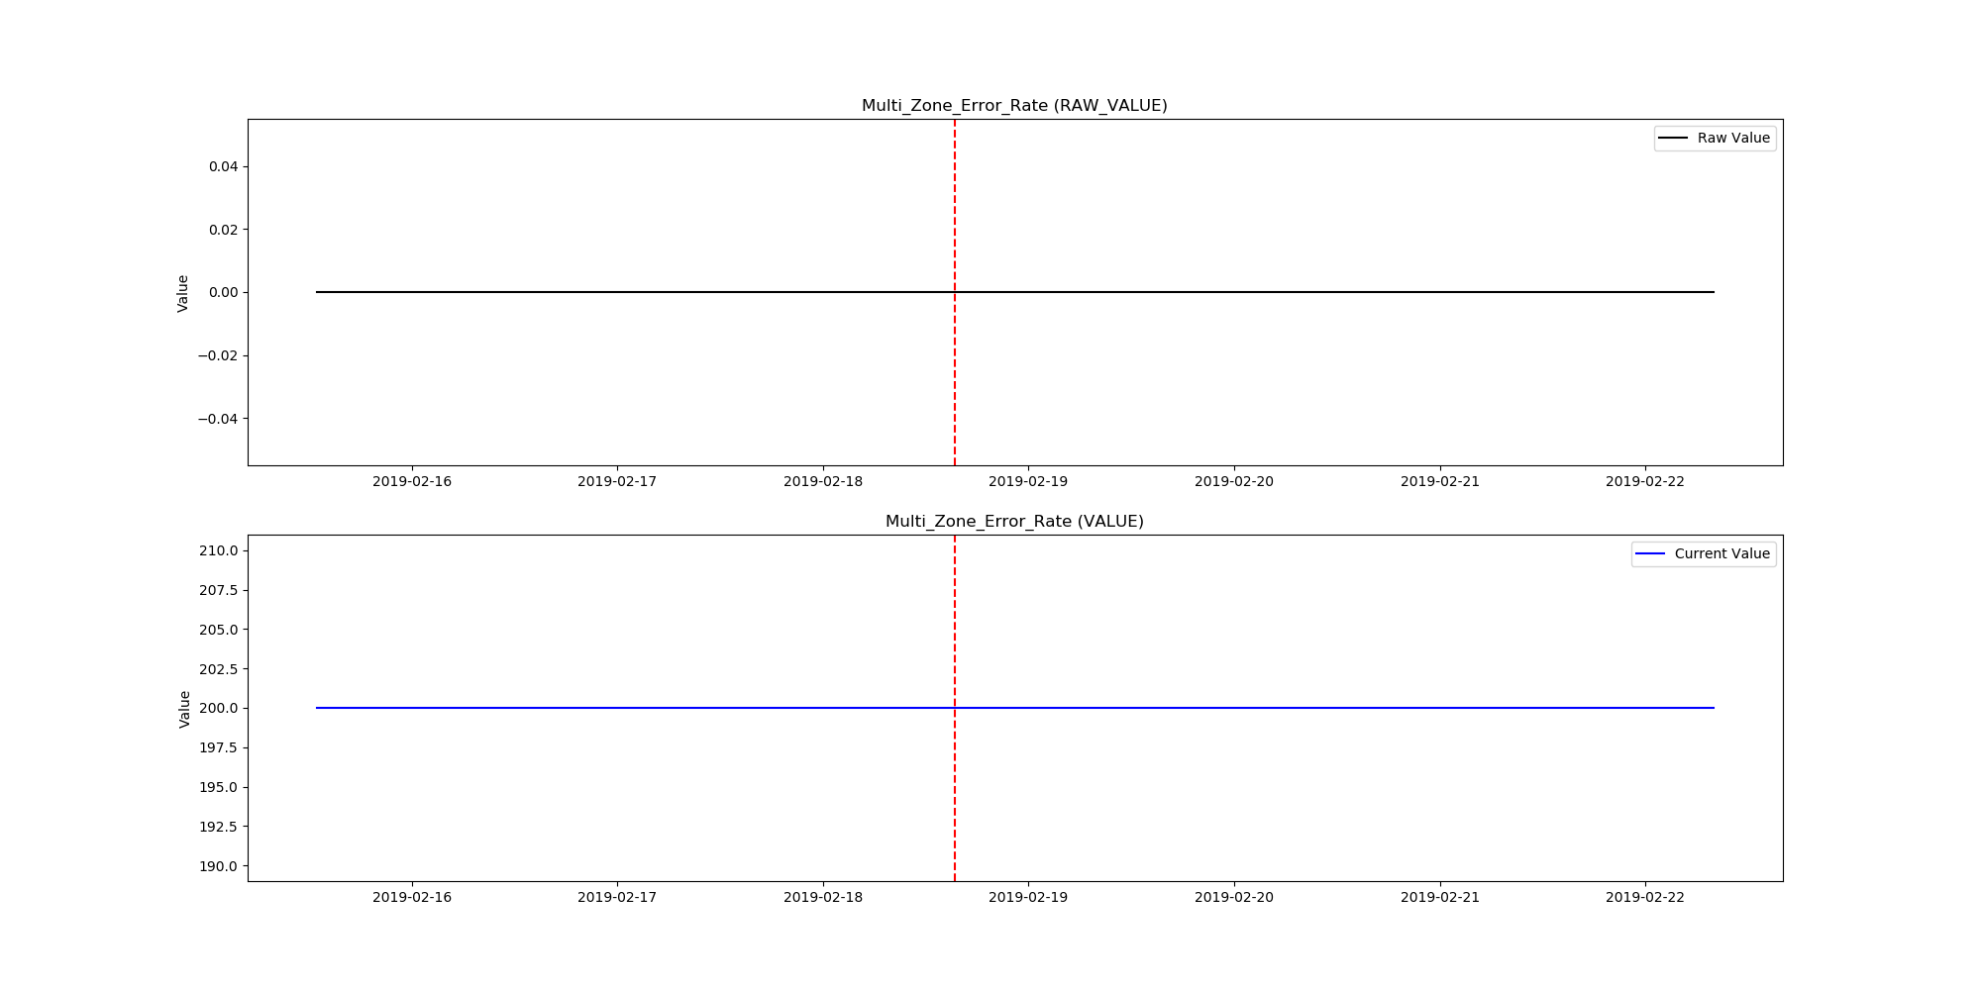Click the Multi_Zone_Error_Rate (VALUE) chart title
This screenshot has height=990, width=1981.
[1014, 522]
